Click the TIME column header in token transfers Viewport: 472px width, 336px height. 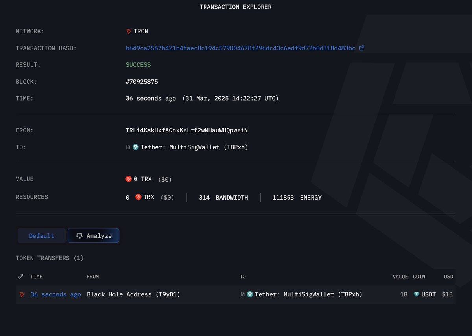pyautogui.click(x=36, y=277)
